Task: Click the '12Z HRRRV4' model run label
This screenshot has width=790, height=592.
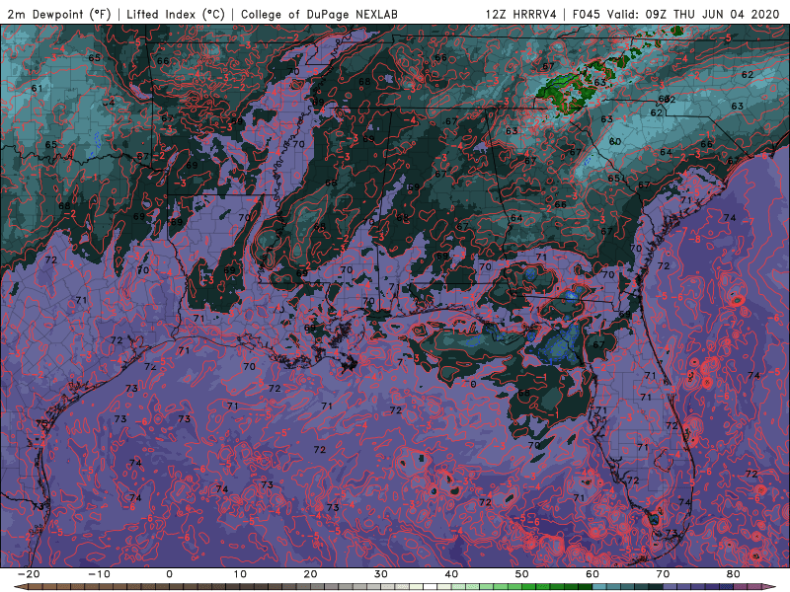Action: (x=521, y=14)
